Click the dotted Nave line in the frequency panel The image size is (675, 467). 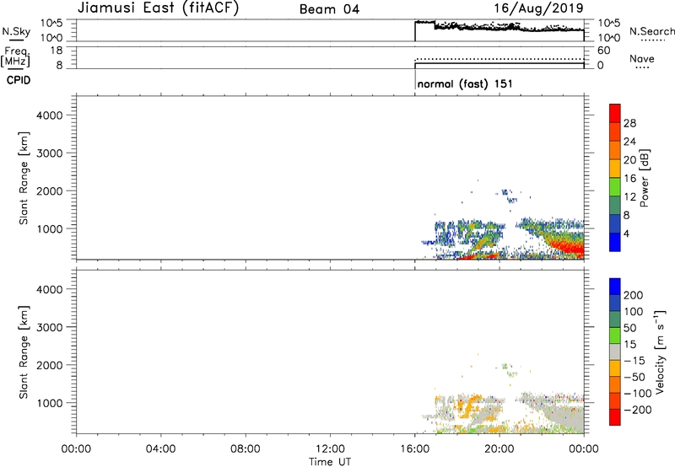[x=499, y=59]
